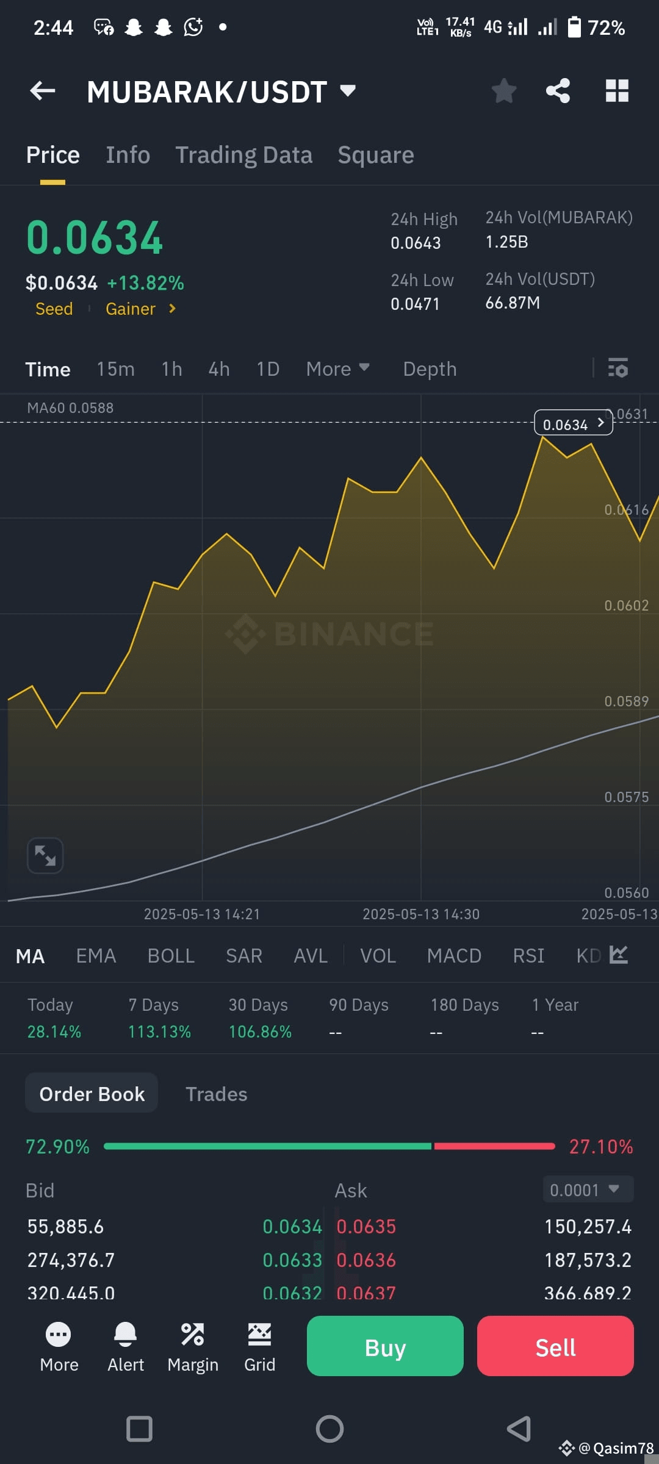
Task: Tap the Today 28.14% performance
Action: (x=54, y=1018)
